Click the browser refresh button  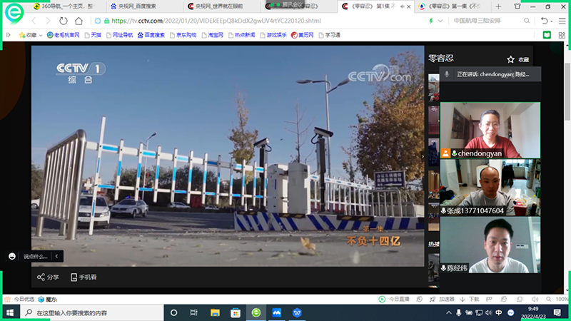[x=64, y=21]
